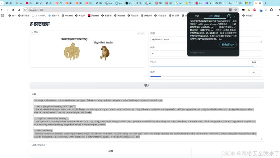Viewport: 280px width, 158px height.
Task: Click the 多模式理解示例 examples label
Action: click(39, 145)
